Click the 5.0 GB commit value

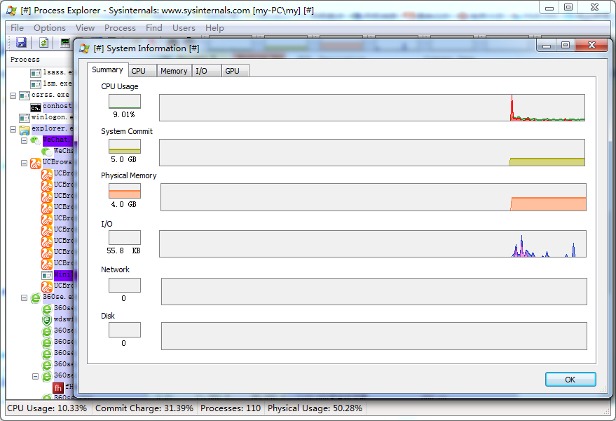point(123,159)
